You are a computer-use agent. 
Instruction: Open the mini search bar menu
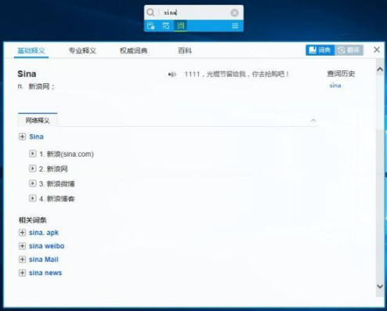coord(235,26)
